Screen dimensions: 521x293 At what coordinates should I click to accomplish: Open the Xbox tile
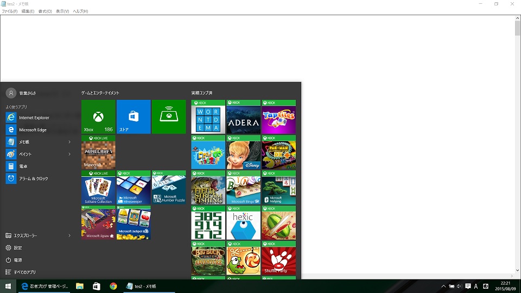[98, 117]
